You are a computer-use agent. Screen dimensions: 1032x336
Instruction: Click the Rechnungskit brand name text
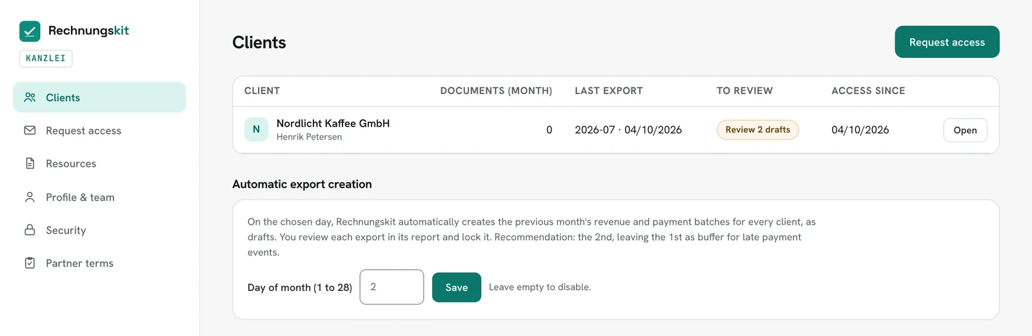88,31
